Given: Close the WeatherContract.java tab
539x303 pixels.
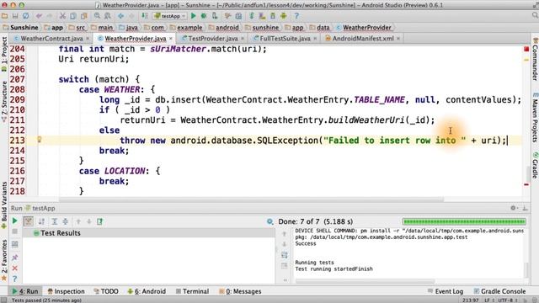Looking at the screenshot, I should click(88, 39).
